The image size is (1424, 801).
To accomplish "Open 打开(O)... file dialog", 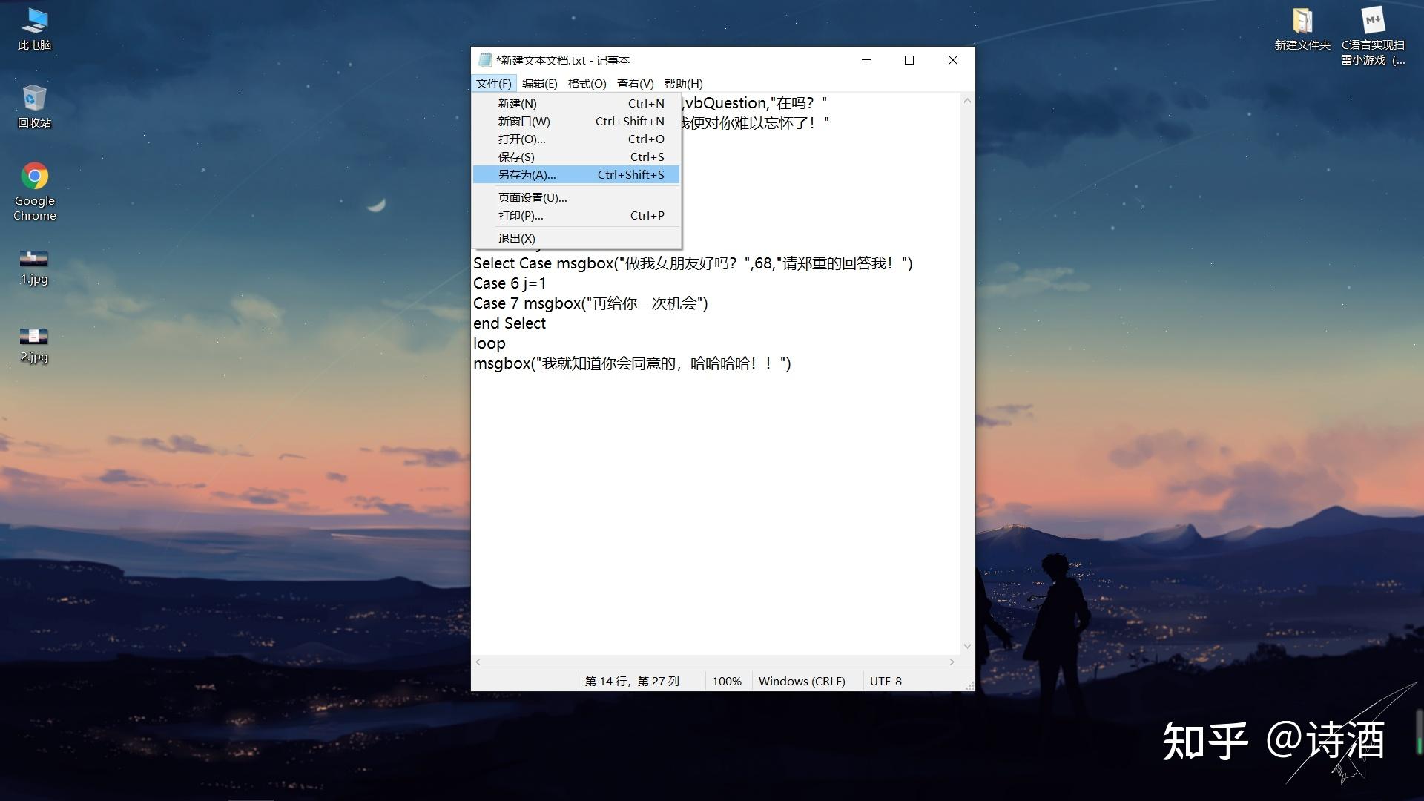I will point(522,139).
